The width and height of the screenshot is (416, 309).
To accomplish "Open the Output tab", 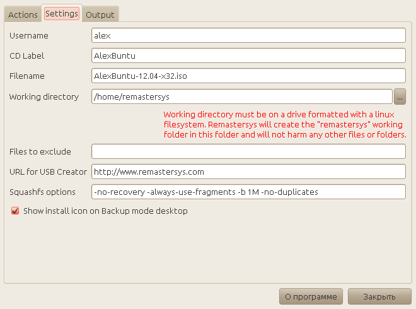I will tap(100, 15).
